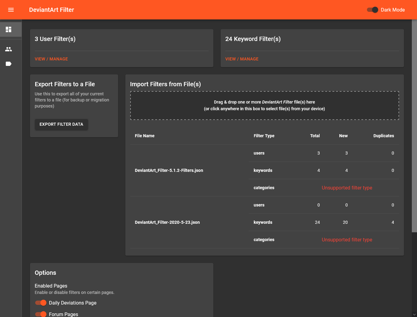Screen dimensions: 417x317
Task: Click the keywords total value 24
Action: 317,222
